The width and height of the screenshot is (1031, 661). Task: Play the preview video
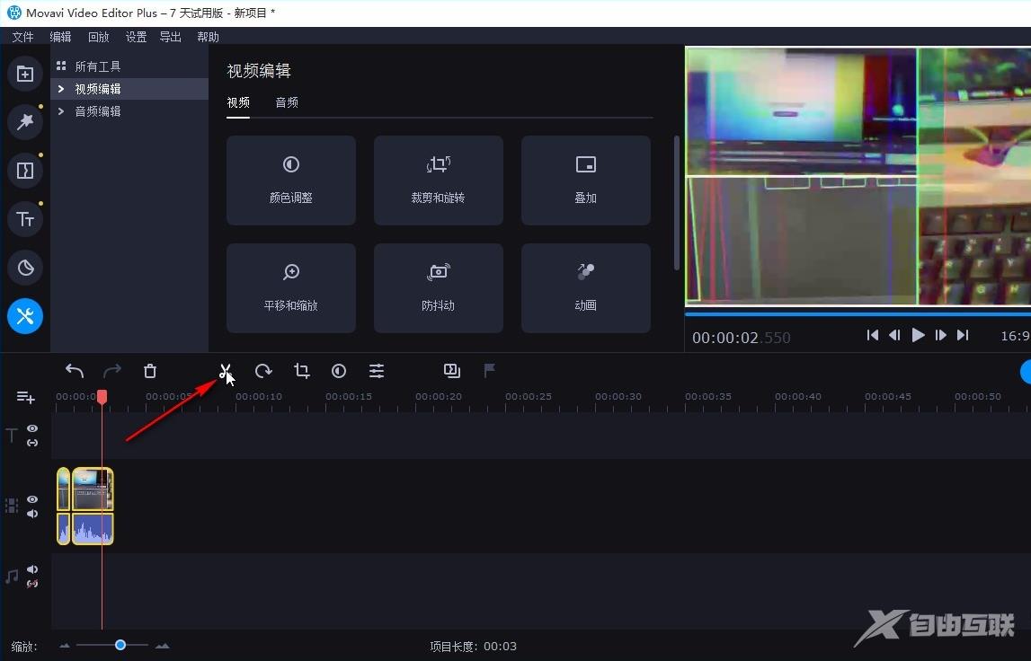pyautogui.click(x=918, y=335)
